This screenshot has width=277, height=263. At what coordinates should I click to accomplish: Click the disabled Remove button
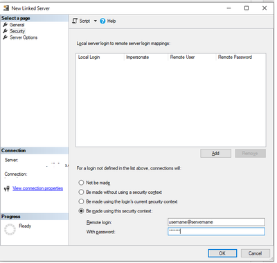pos(250,154)
